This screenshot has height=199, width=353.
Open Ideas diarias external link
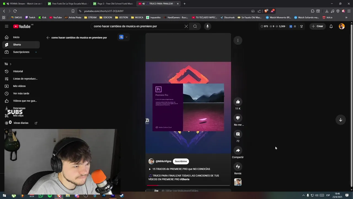[36, 123]
